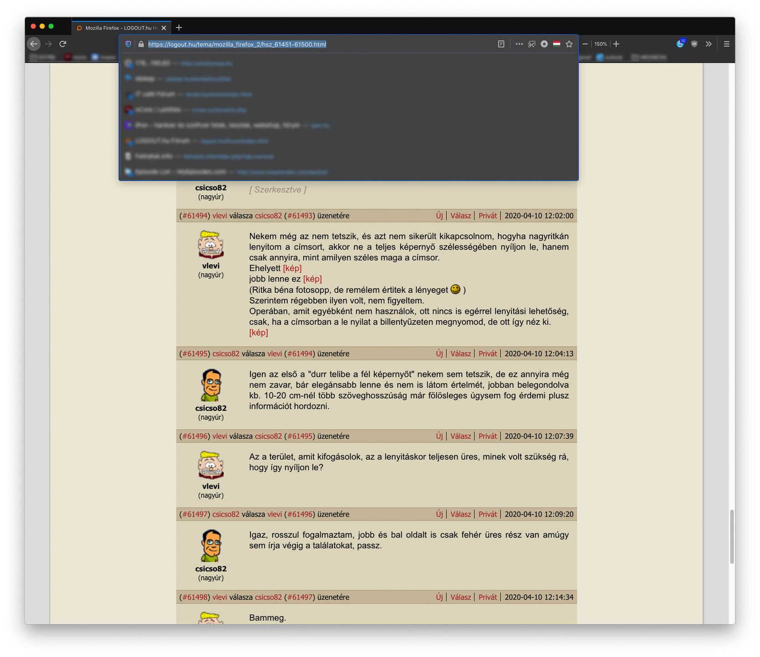Open tracking protection shield in address bar
The height and width of the screenshot is (657, 760).
click(x=128, y=44)
